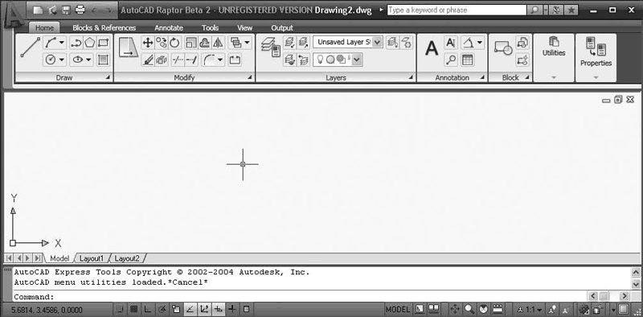Select the Move tool in Modify panel
This screenshot has height=317, width=643.
(x=148, y=43)
